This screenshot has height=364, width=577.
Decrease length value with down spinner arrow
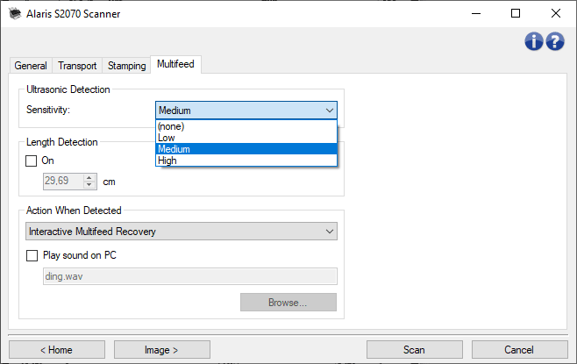[x=89, y=185]
